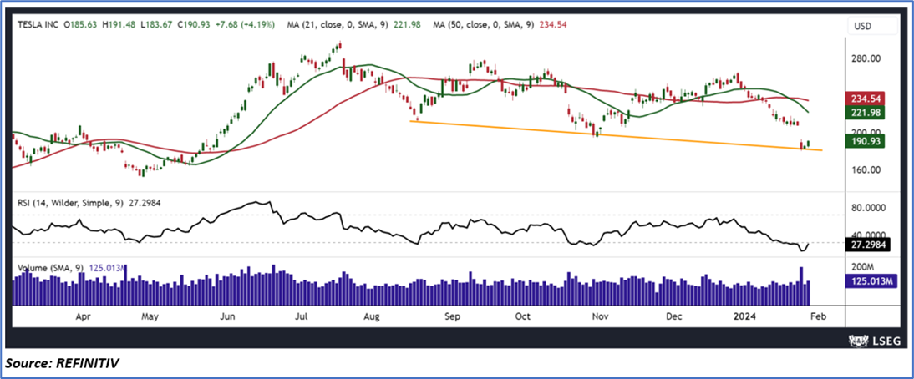Select the orange support trendline
914x379 pixels.
pyautogui.click(x=616, y=135)
